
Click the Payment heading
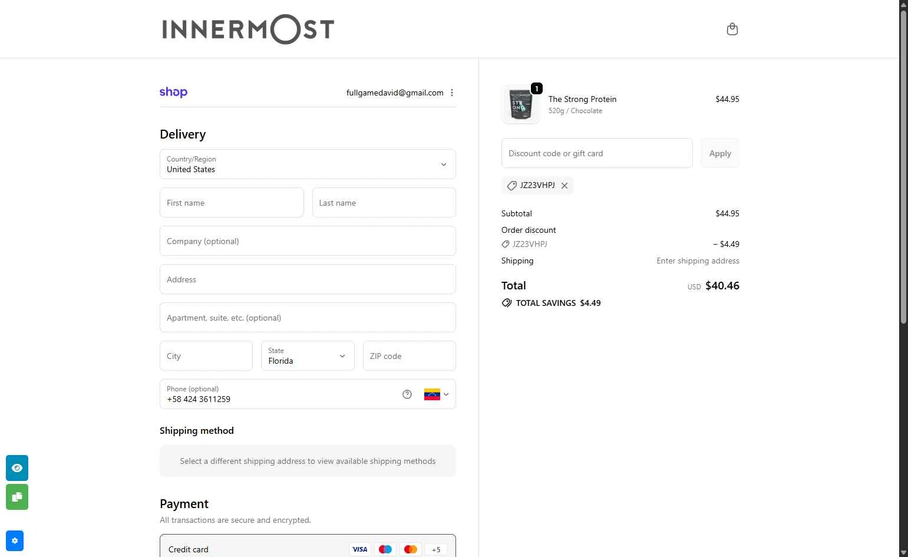pos(184,504)
